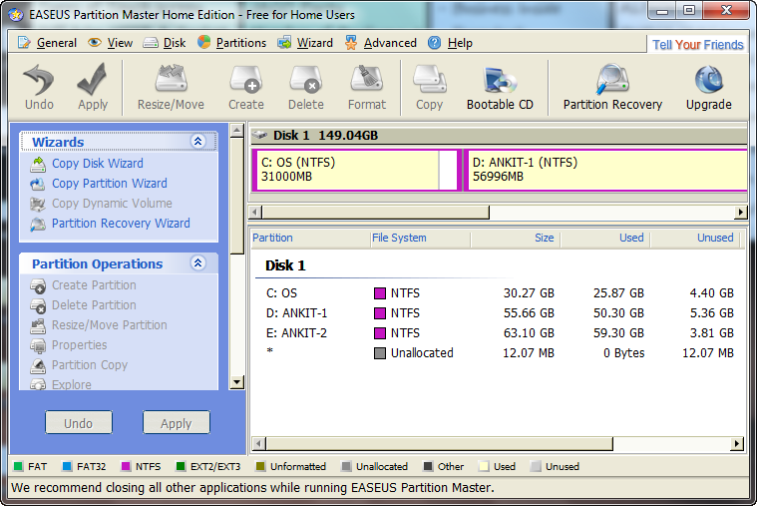757x506 pixels.
Task: Select the Unallocated 12.07 MB row
Action: 500,352
